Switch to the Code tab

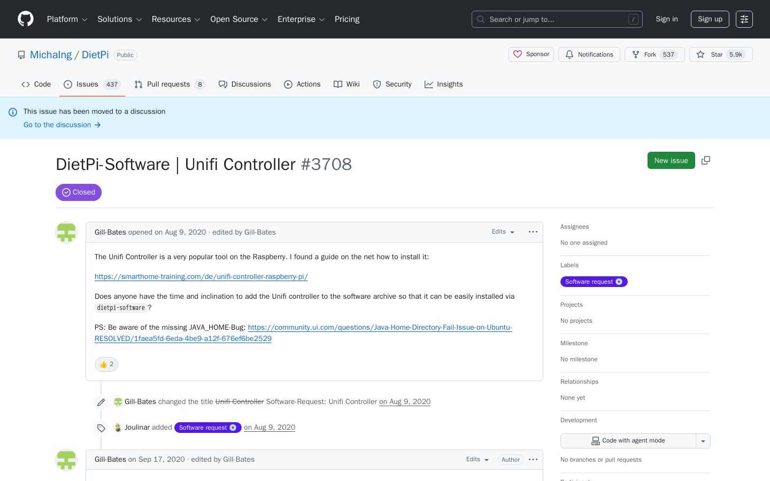click(x=36, y=84)
